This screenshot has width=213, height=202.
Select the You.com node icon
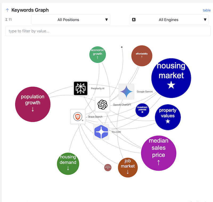click(101, 131)
